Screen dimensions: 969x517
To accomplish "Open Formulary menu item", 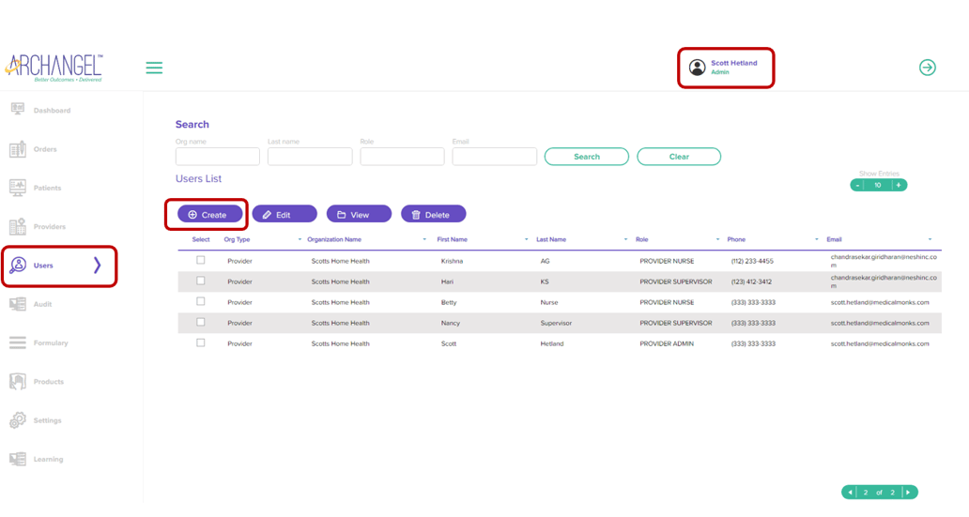I will [x=51, y=342].
